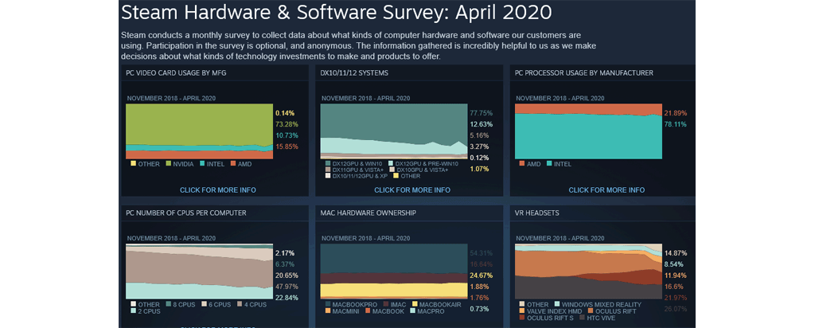
Task: Click the DX12GPU & PRE-WIN10 legend swatch
Action: click(x=390, y=164)
